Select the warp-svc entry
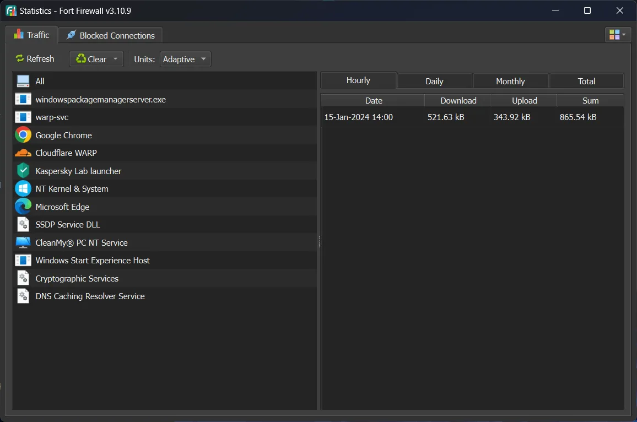 [x=165, y=117]
